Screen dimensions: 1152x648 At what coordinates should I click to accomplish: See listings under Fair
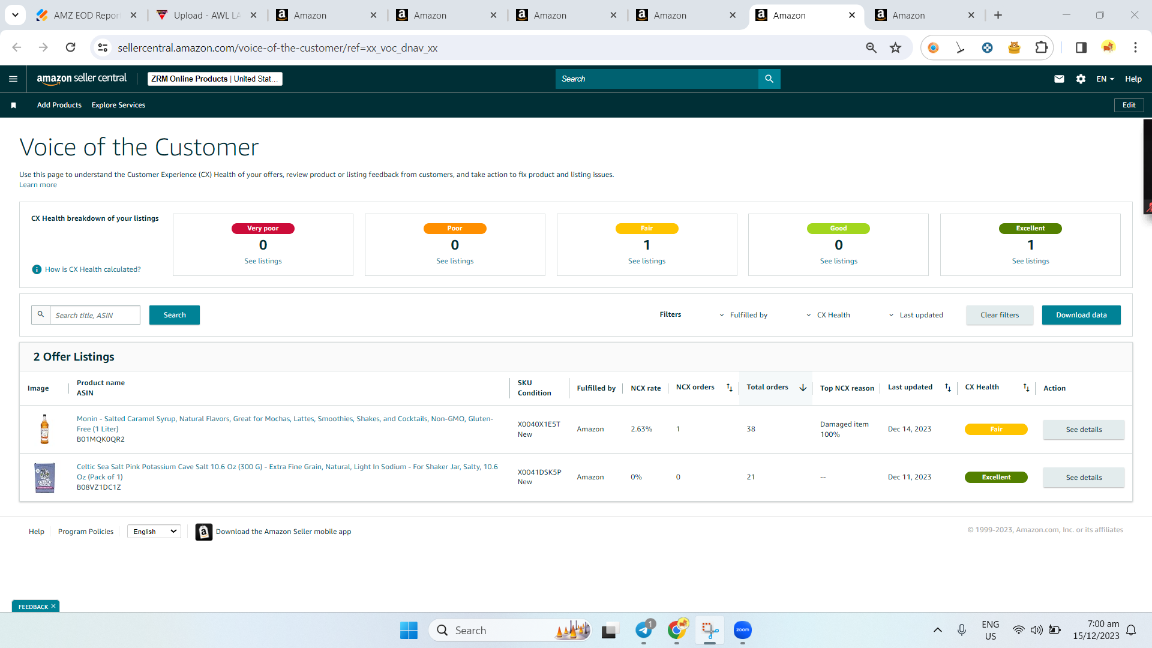[x=647, y=261]
